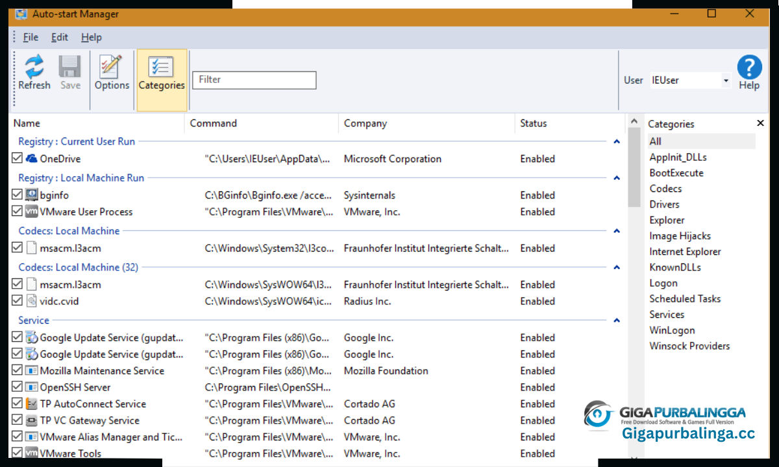Collapse the Registry : Current User Run group
Screen dimensions: 779x467
coord(617,141)
